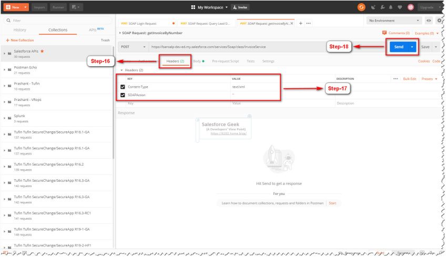The width and height of the screenshot is (447, 258).
Task: Click the heart icon in the header
Action: coord(400,7)
